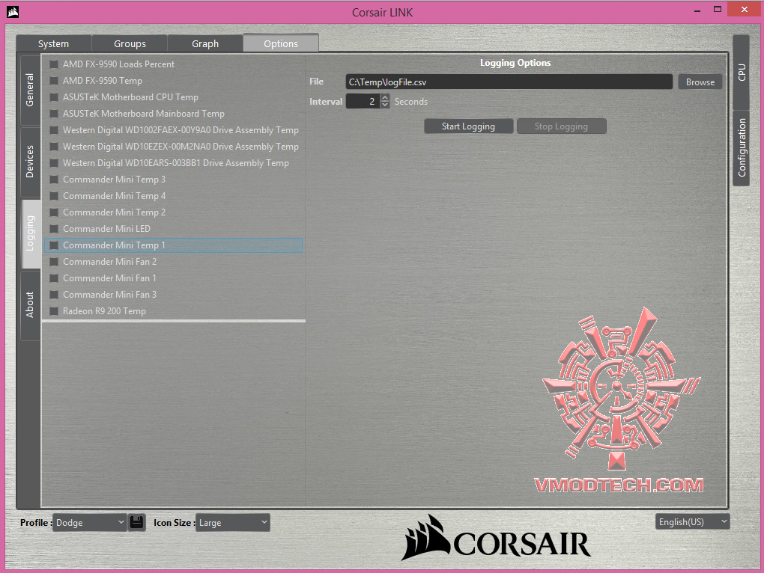Expand the Icon Size dropdown
This screenshot has height=573, width=764.
coord(232,522)
